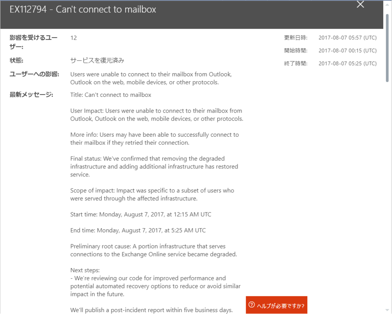This screenshot has width=392, height=314.
Task: Click the scrollbar down arrow
Action: 387,310
